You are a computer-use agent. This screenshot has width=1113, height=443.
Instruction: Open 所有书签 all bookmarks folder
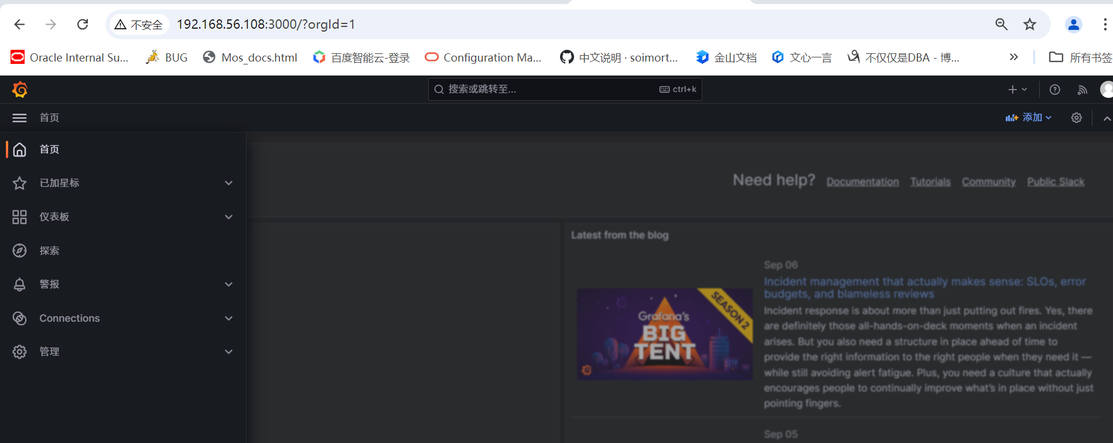pos(1081,57)
